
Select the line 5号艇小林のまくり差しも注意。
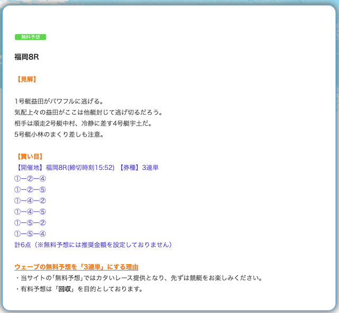tap(59, 134)
